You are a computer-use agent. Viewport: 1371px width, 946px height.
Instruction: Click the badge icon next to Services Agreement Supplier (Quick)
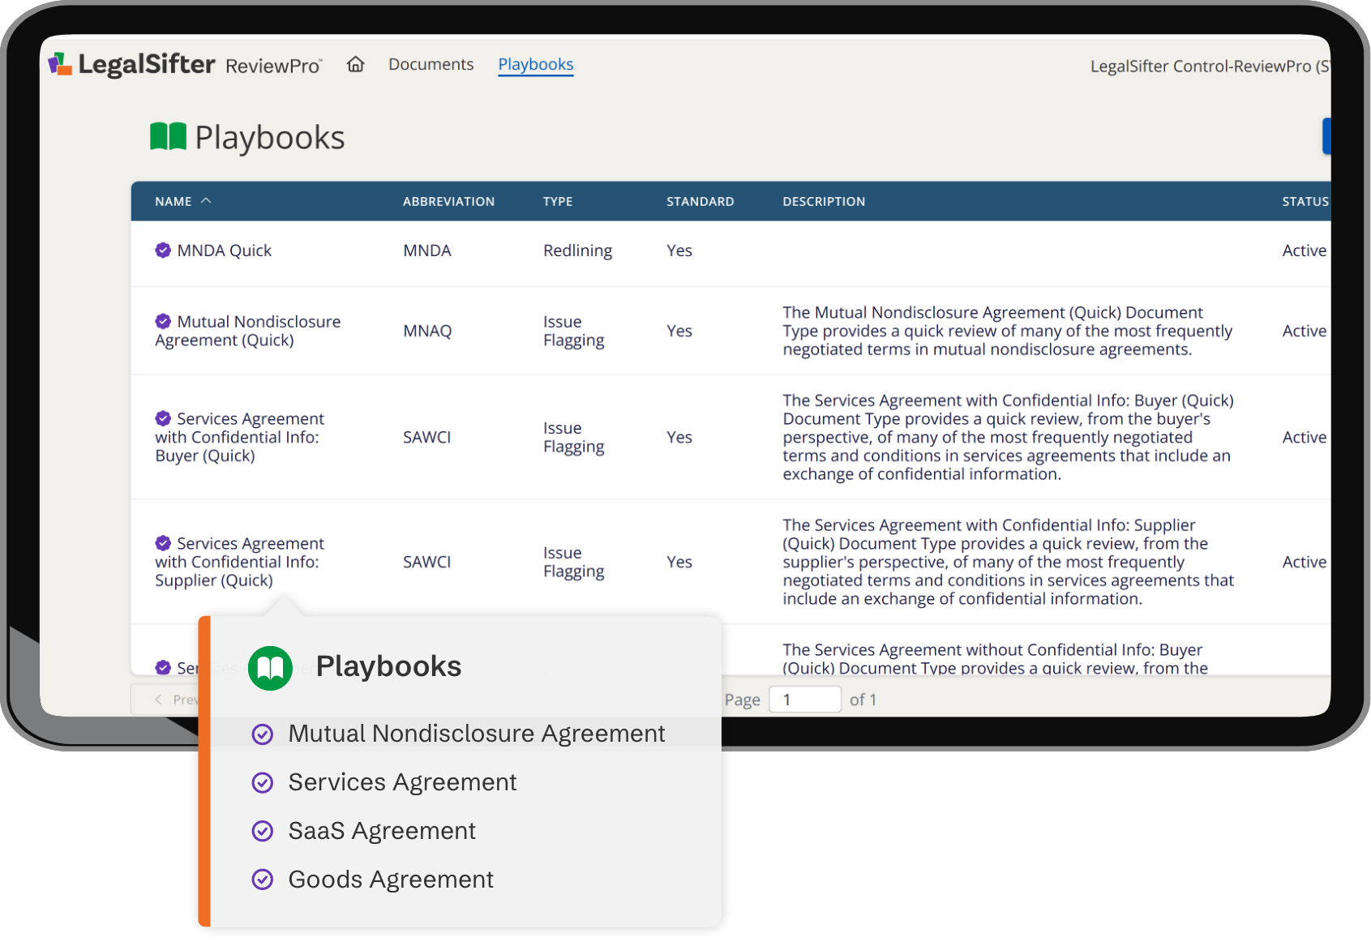(163, 543)
